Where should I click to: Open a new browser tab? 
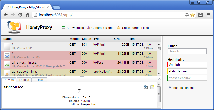coord(56,7)
